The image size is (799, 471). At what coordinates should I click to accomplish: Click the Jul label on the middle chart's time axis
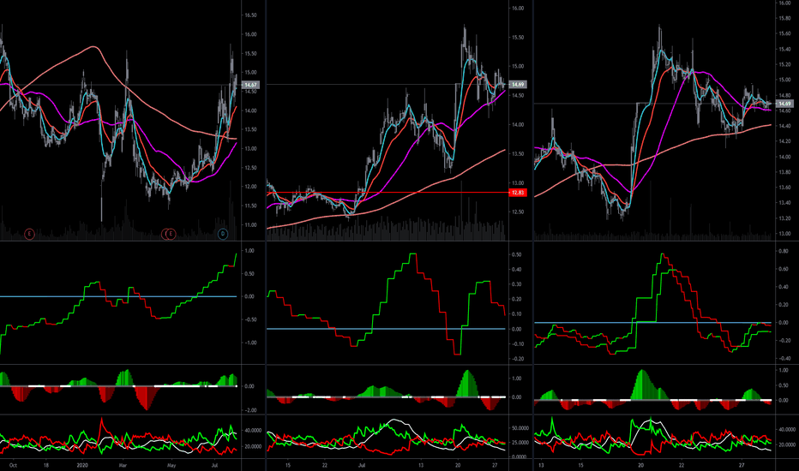click(362, 465)
